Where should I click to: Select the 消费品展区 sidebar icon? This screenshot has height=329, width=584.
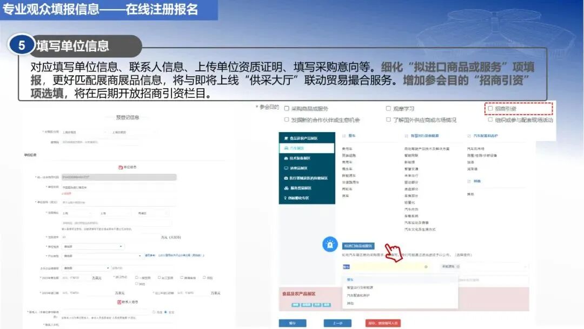point(286,167)
